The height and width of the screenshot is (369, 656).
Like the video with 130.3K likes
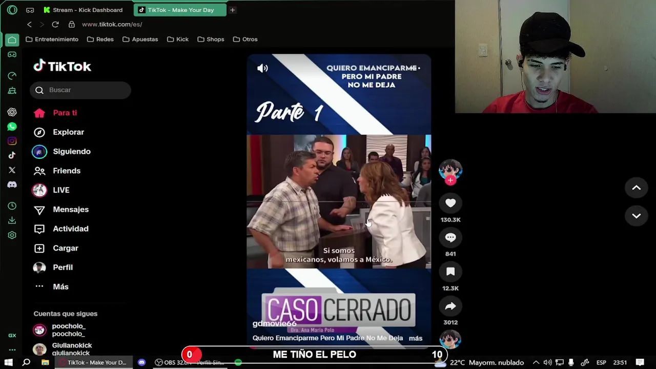click(450, 203)
